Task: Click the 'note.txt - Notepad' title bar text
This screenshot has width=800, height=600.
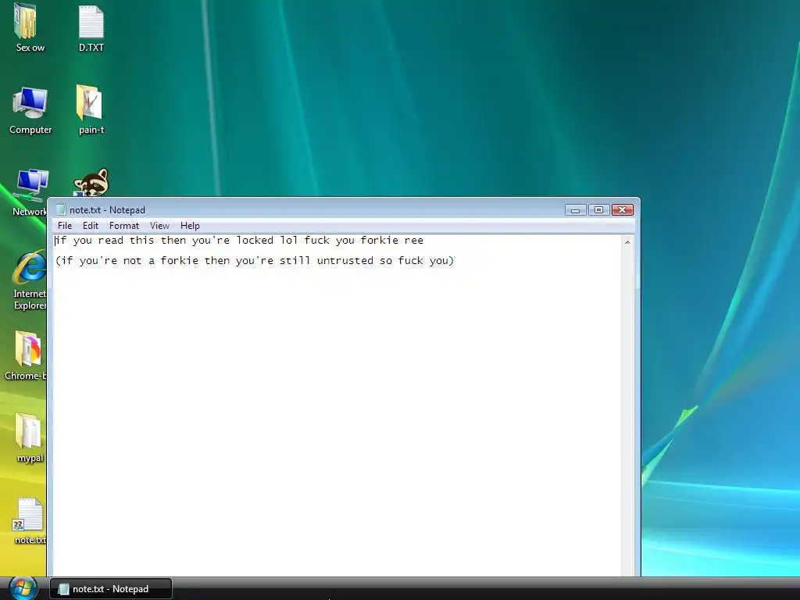Action: coord(107,209)
